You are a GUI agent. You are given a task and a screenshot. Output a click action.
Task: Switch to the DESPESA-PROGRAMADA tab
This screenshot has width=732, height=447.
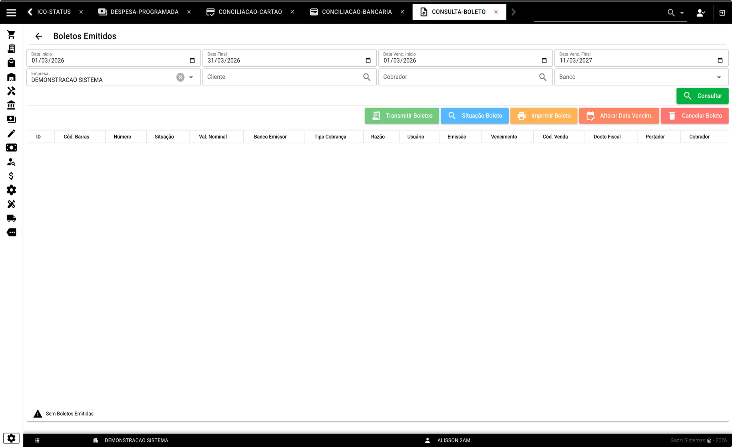tap(144, 12)
